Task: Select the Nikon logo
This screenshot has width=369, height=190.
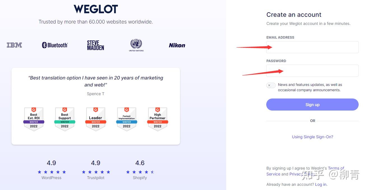Action: pyautogui.click(x=177, y=45)
